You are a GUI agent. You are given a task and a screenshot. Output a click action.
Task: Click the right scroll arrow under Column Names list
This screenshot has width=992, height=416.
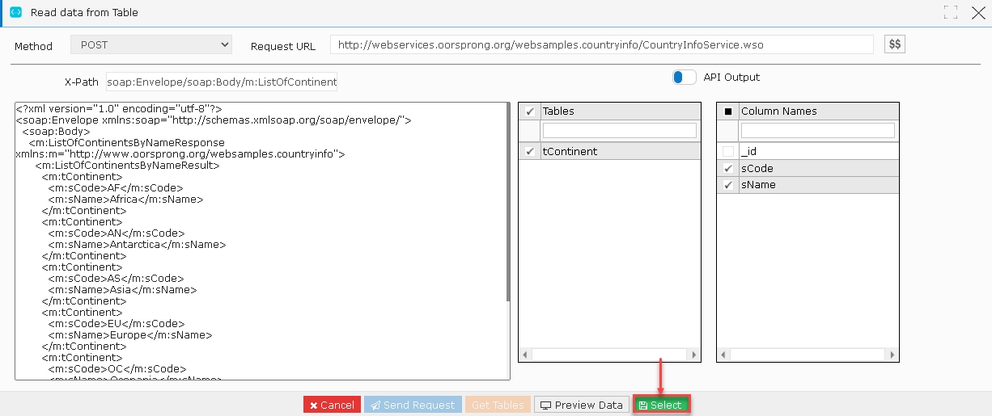(x=892, y=355)
